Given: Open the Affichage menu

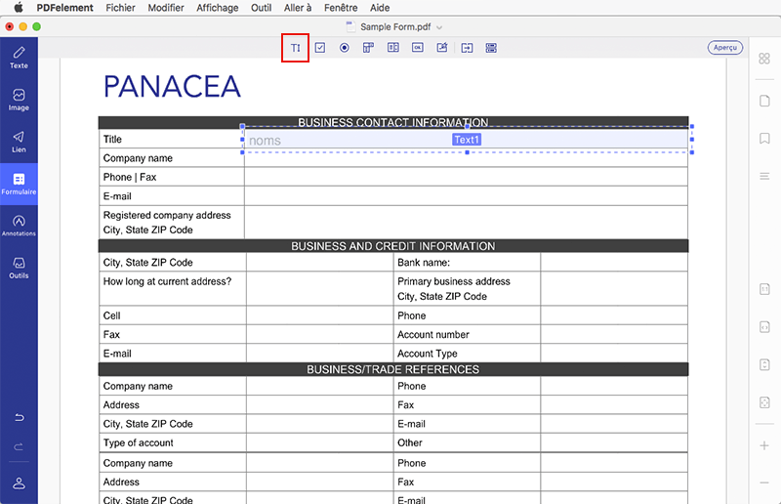Looking at the screenshot, I should pos(217,8).
